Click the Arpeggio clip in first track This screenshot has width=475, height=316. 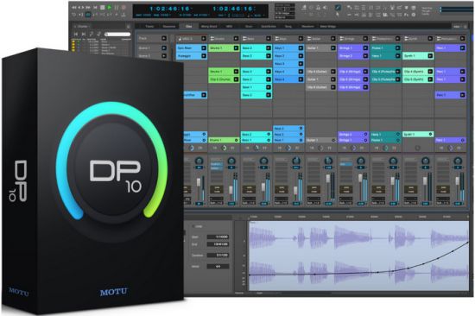(192, 56)
